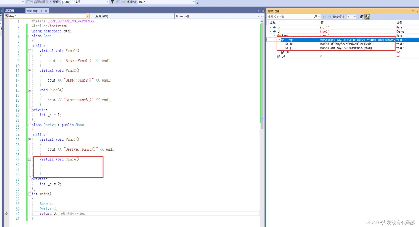Click the filter pin icon in locals toolbar
The image size is (419, 227).
coord(362,17)
